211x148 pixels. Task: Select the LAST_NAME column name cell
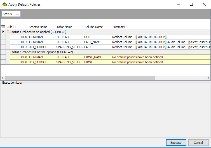[x=98, y=42]
